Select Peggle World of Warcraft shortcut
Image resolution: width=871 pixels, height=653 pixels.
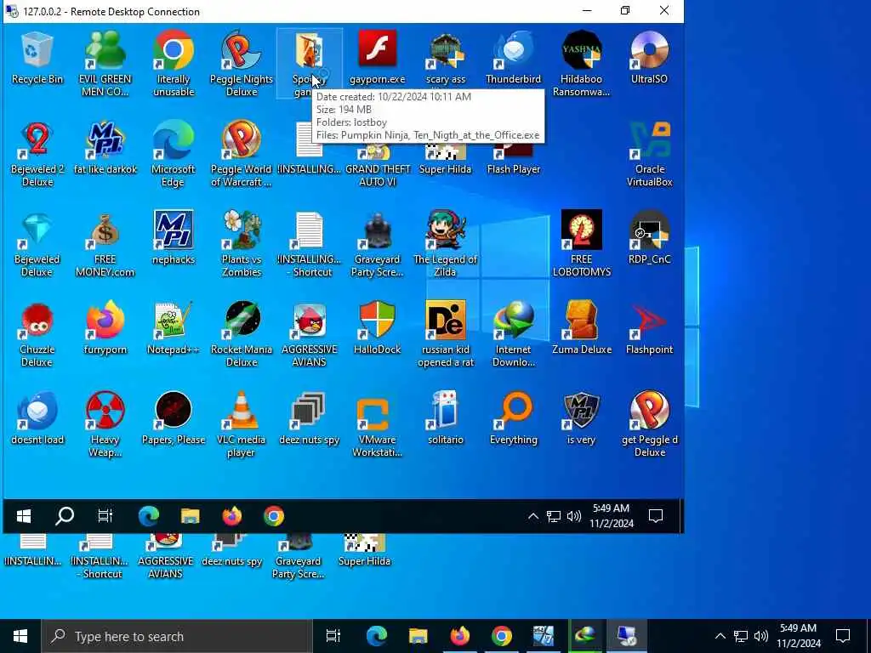pyautogui.click(x=242, y=155)
